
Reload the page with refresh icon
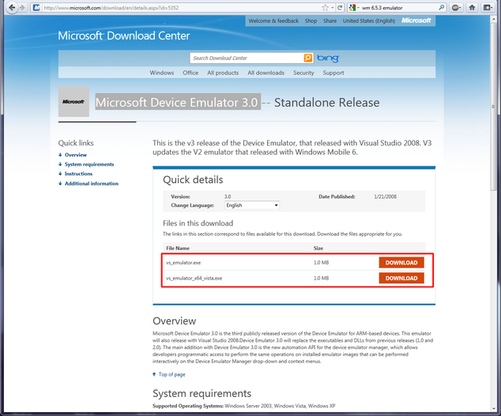coord(340,8)
